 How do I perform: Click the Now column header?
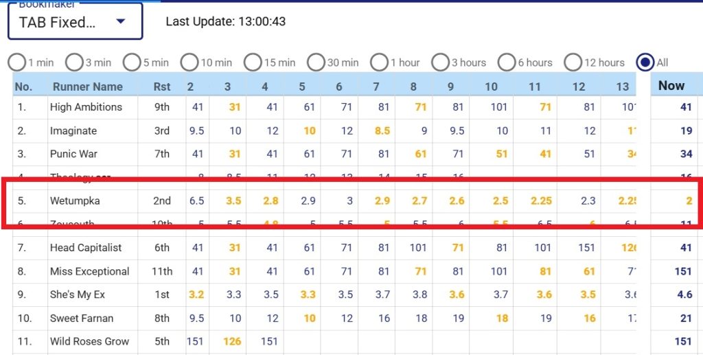671,86
